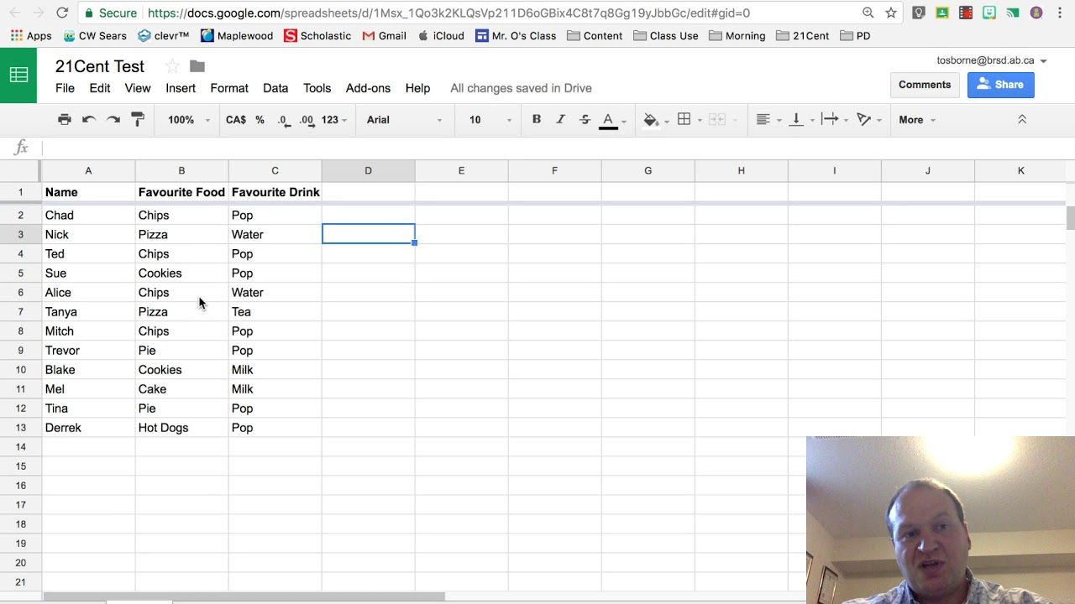This screenshot has width=1075, height=604.
Task: Click the vertical scrollbar thumb
Action: (x=1070, y=217)
